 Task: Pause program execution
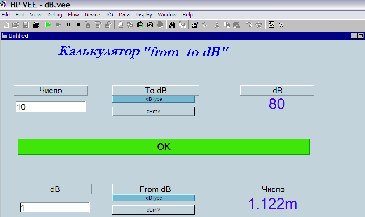[x=69, y=25]
